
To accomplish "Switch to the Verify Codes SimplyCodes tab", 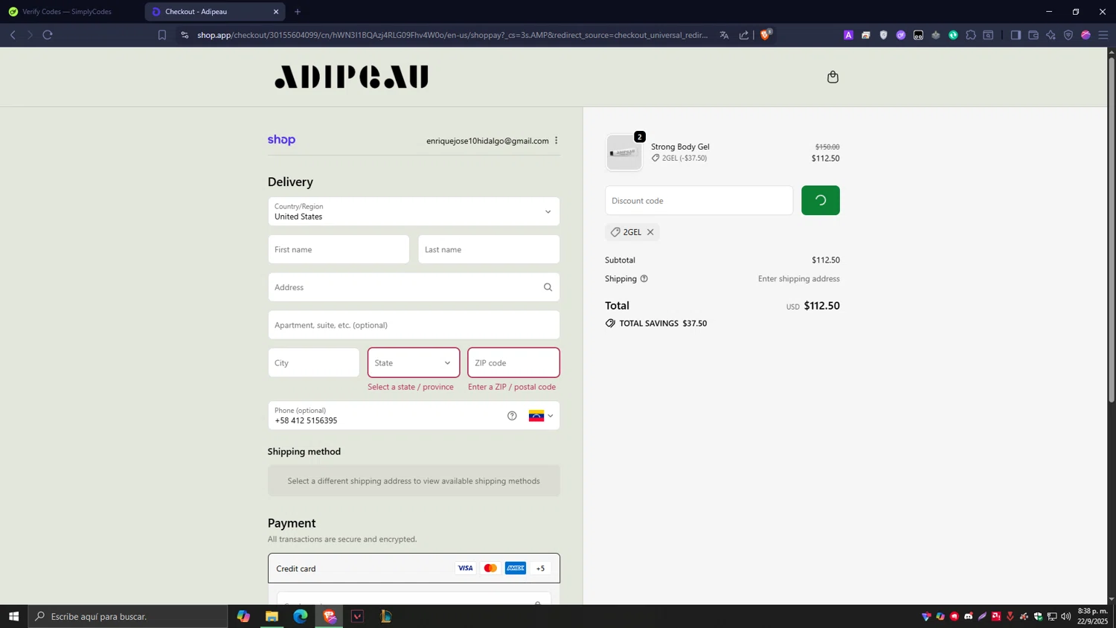I will click(x=72, y=12).
